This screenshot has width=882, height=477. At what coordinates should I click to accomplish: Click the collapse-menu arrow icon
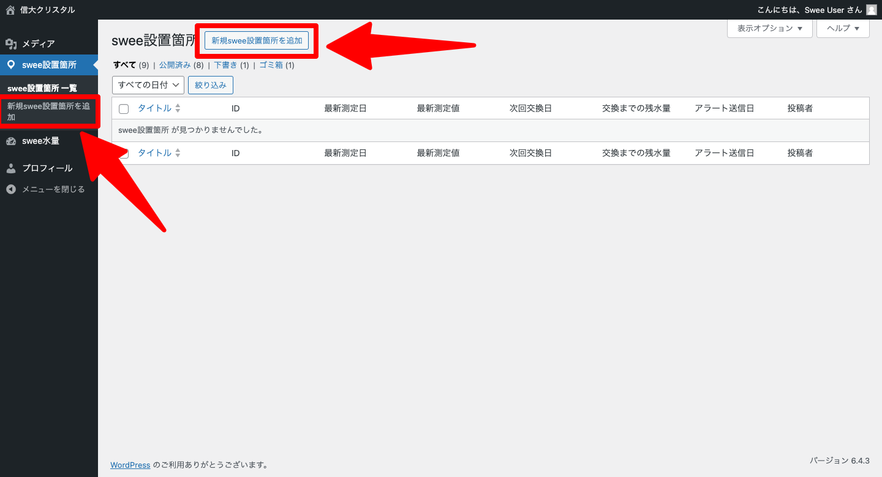(11, 189)
